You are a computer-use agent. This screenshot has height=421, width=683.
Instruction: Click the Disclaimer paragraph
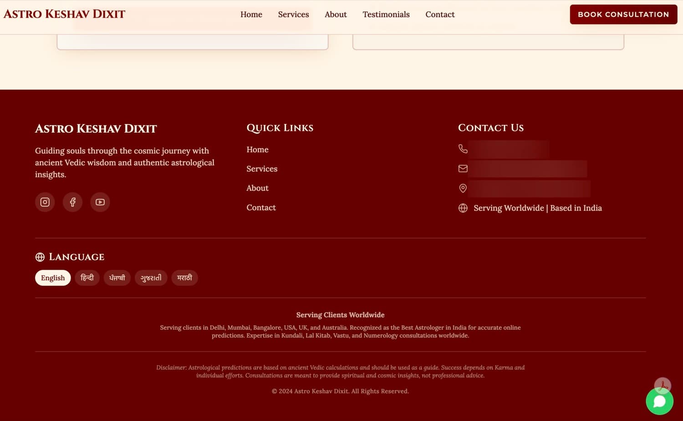point(341,371)
